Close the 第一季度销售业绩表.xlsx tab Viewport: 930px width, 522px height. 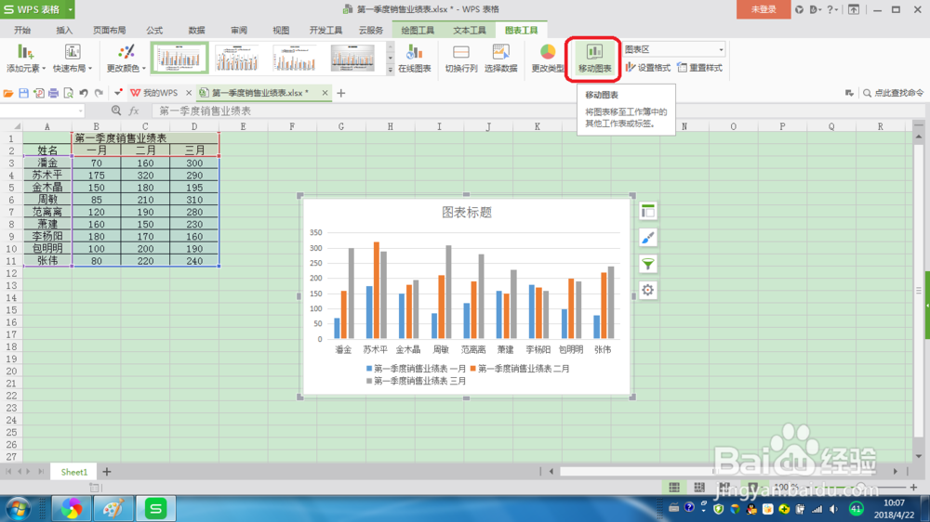[325, 93]
